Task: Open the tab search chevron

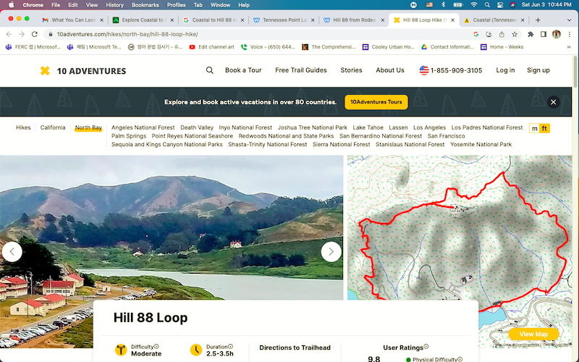Action: pos(569,20)
